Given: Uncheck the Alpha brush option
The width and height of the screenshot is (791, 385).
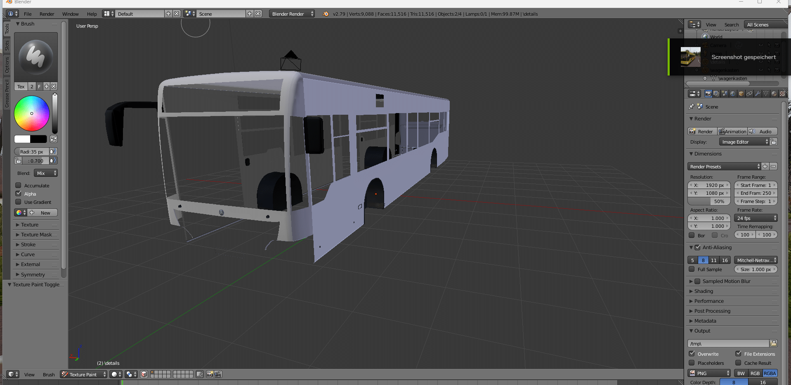Looking at the screenshot, I should 19,194.
